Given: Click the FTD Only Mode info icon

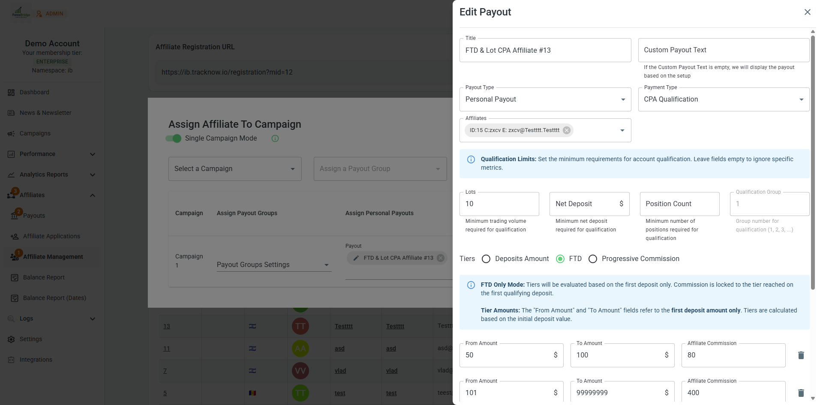Looking at the screenshot, I should coord(471,285).
